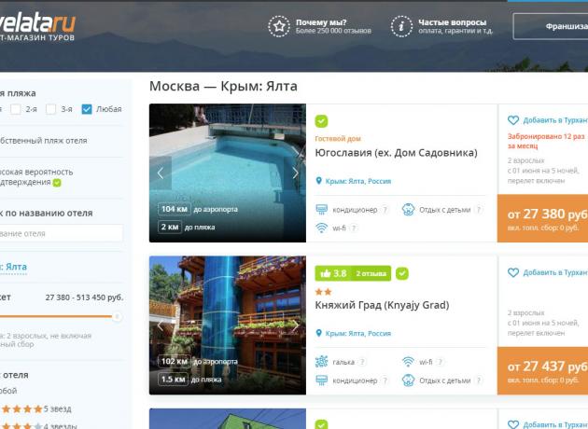
Task: Open the Княжий Град (Knyajy Grad) hotel title
Action: tap(382, 305)
